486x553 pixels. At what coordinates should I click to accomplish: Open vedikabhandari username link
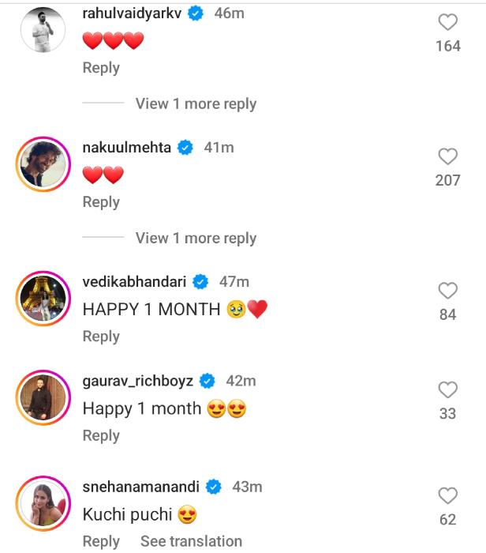point(134,282)
